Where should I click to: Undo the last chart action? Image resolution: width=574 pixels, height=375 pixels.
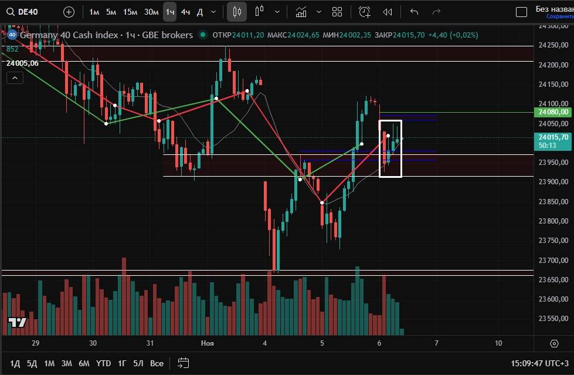(415, 12)
